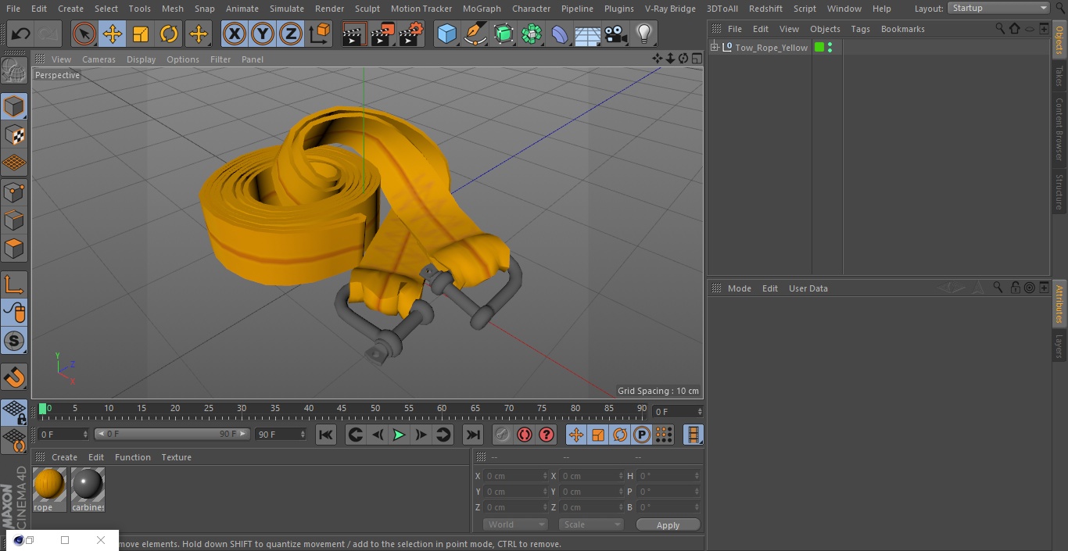Select the Rotate tool

point(169,34)
